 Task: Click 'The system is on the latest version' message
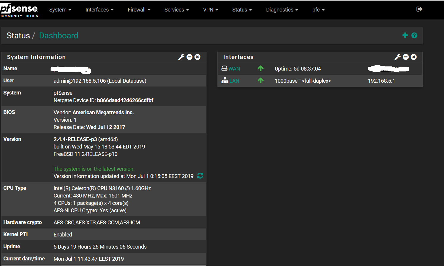tap(94, 169)
